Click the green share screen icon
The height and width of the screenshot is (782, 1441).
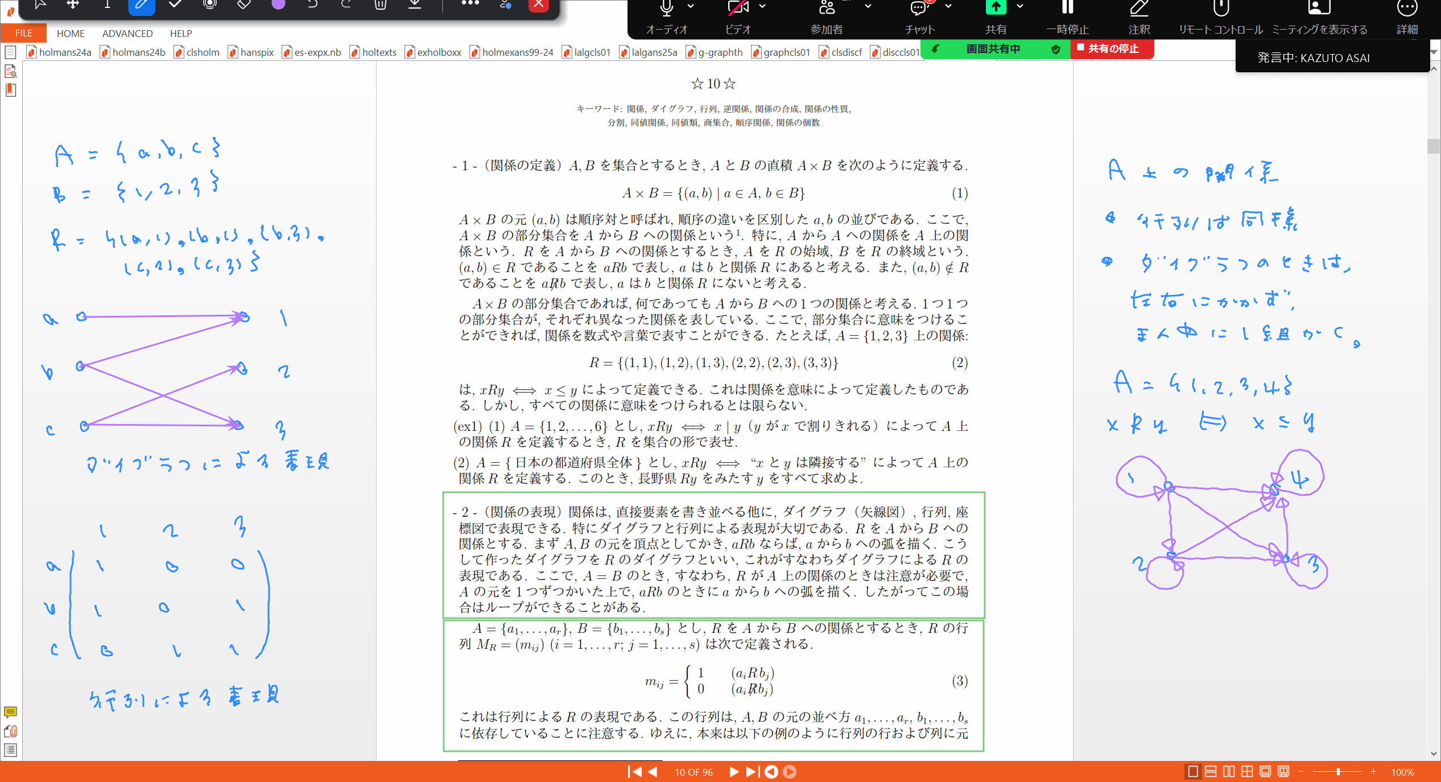click(996, 7)
